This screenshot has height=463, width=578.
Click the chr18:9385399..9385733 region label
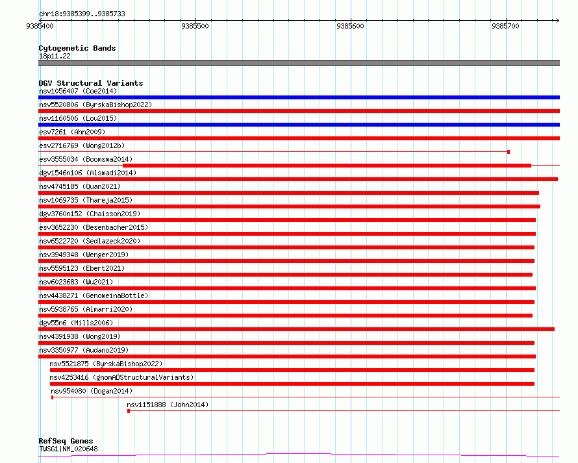tap(82, 14)
